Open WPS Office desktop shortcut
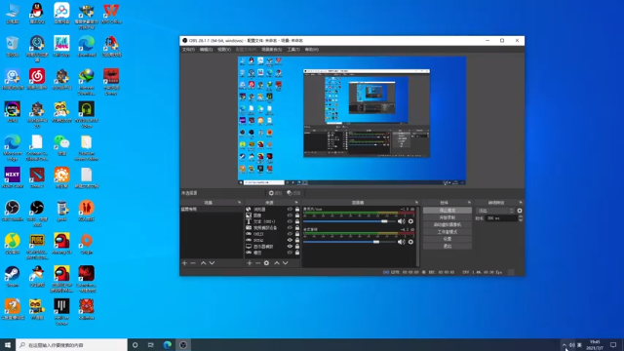Image resolution: width=624 pixels, height=351 pixels. [111, 14]
